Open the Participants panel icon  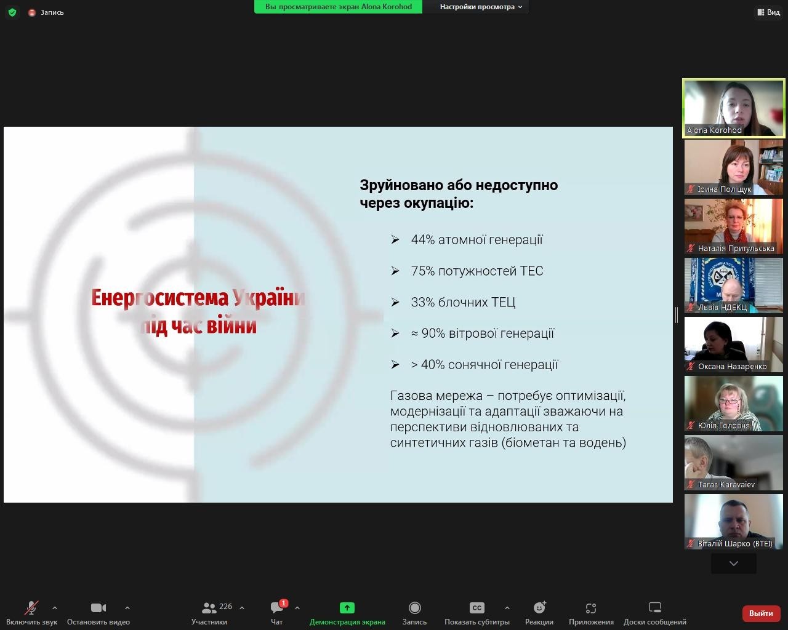point(209,608)
